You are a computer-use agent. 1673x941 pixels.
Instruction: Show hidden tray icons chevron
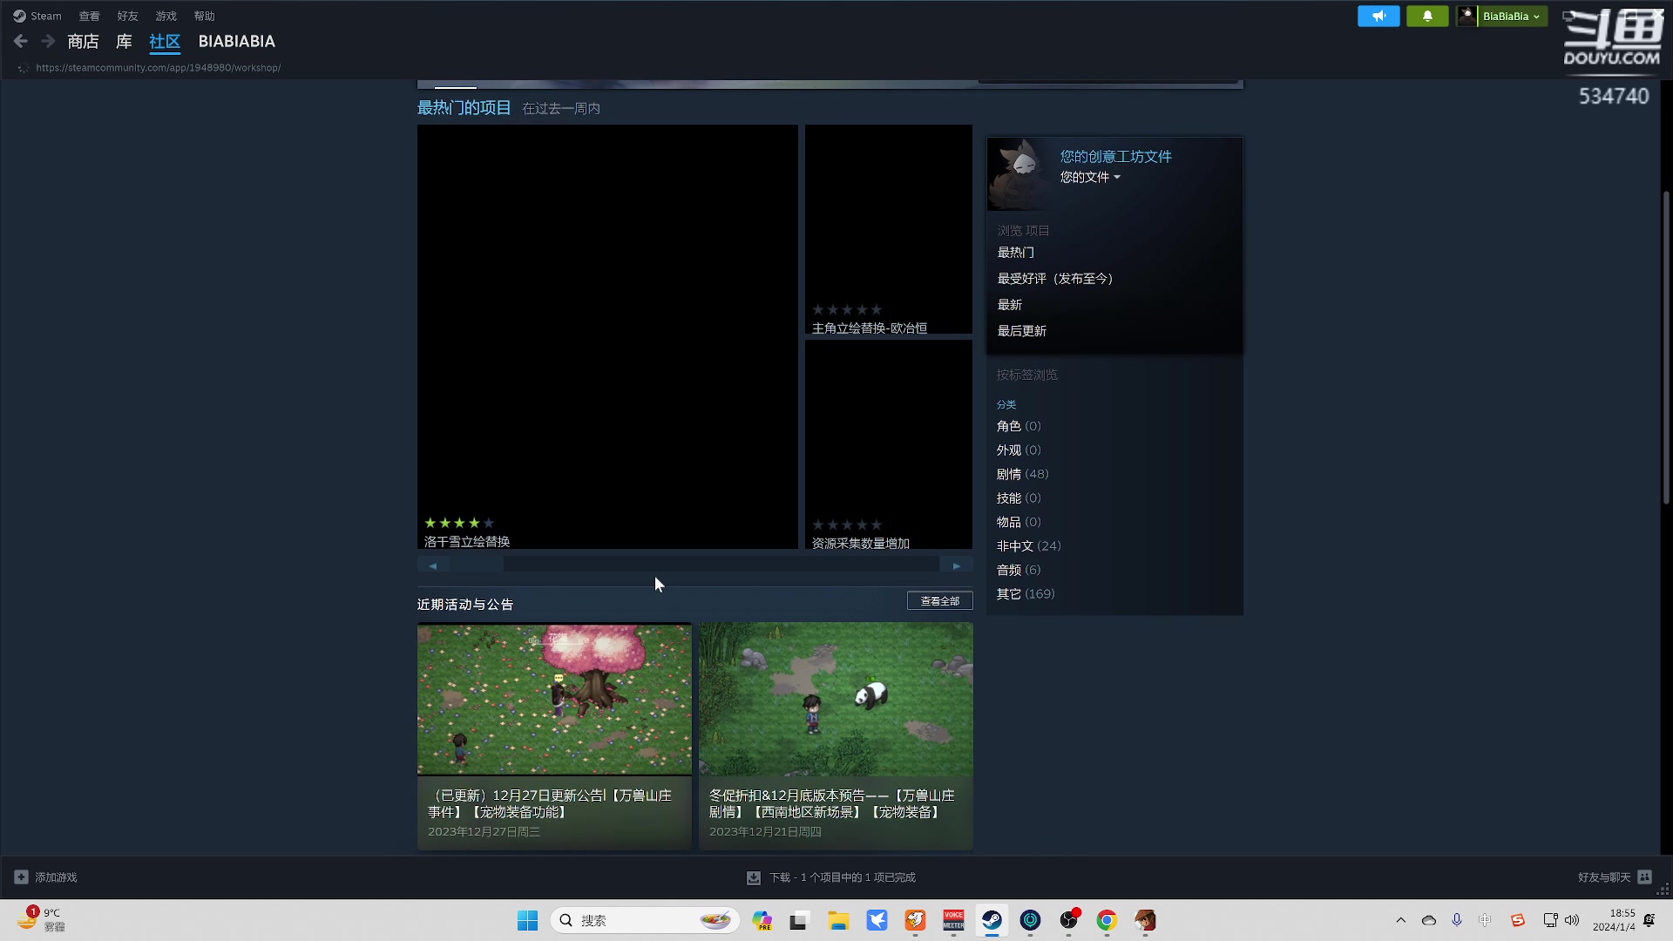pyautogui.click(x=1401, y=920)
